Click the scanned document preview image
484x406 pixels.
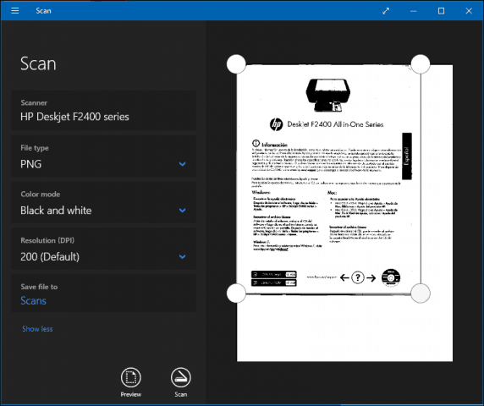pos(344,213)
